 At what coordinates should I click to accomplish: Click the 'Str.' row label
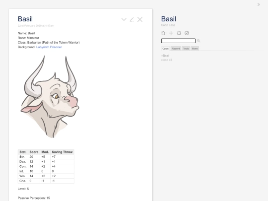(x=22, y=157)
